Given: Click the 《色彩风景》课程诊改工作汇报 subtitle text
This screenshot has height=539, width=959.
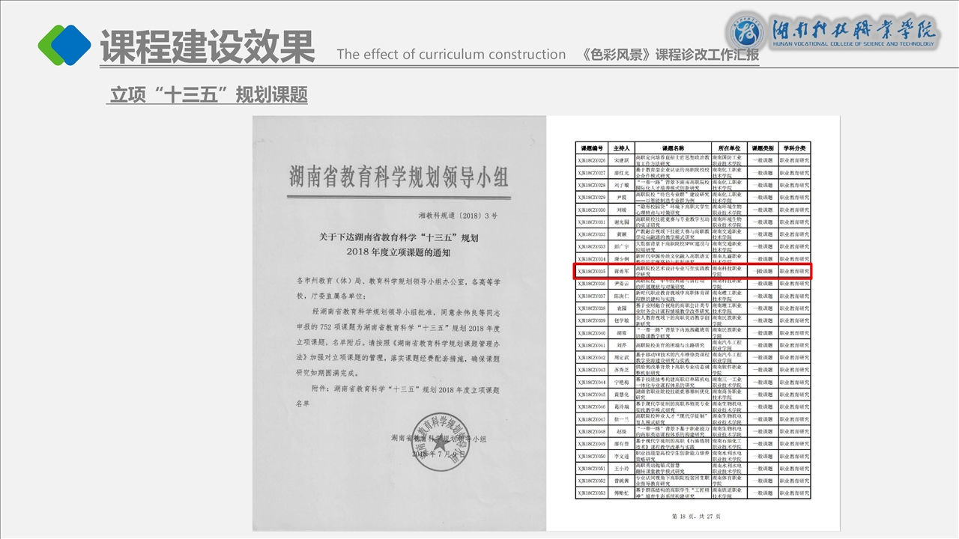Looking at the screenshot, I should tap(671, 55).
